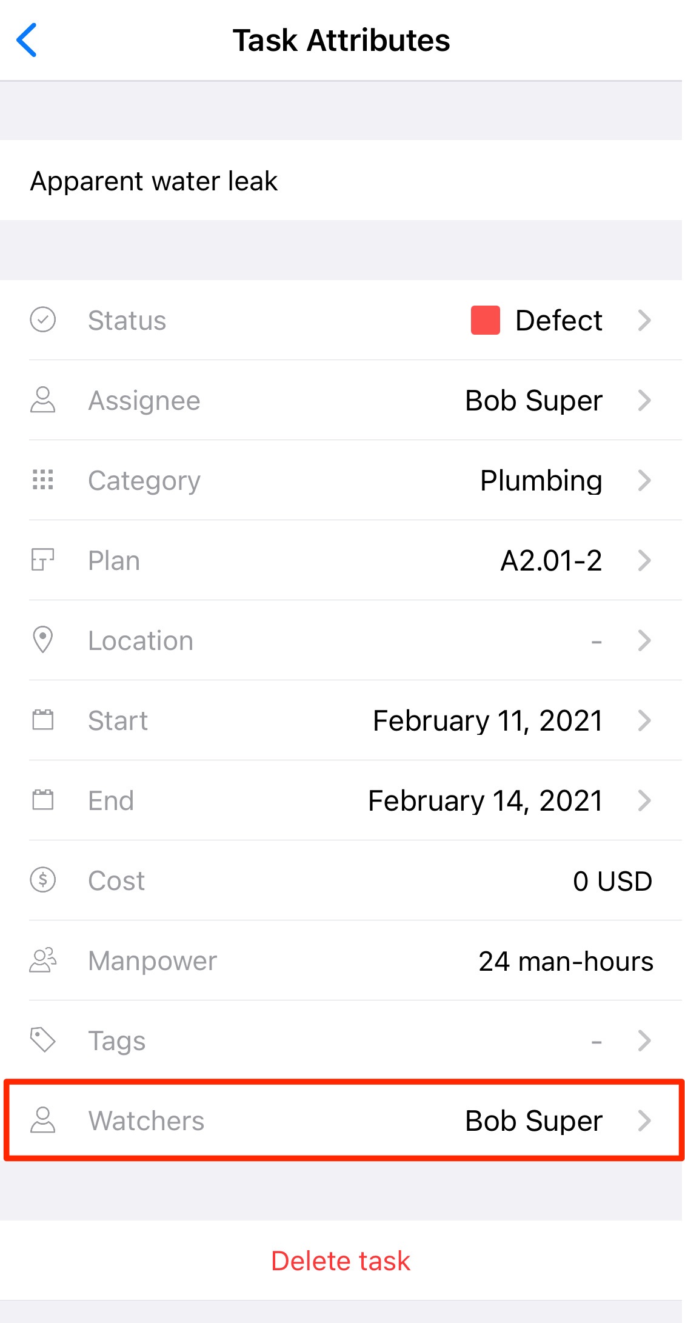Tap the blue back arrow icon
Viewport: 685px width, 1323px height.
pyautogui.click(x=27, y=40)
